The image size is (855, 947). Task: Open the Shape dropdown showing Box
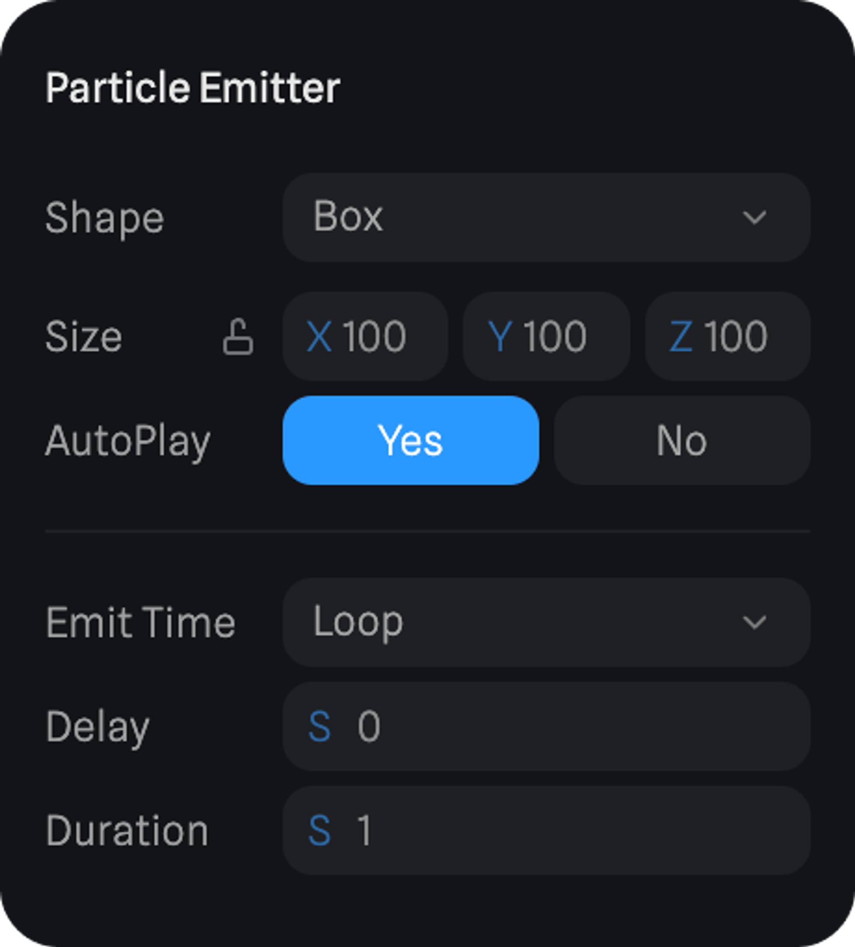pos(517,217)
